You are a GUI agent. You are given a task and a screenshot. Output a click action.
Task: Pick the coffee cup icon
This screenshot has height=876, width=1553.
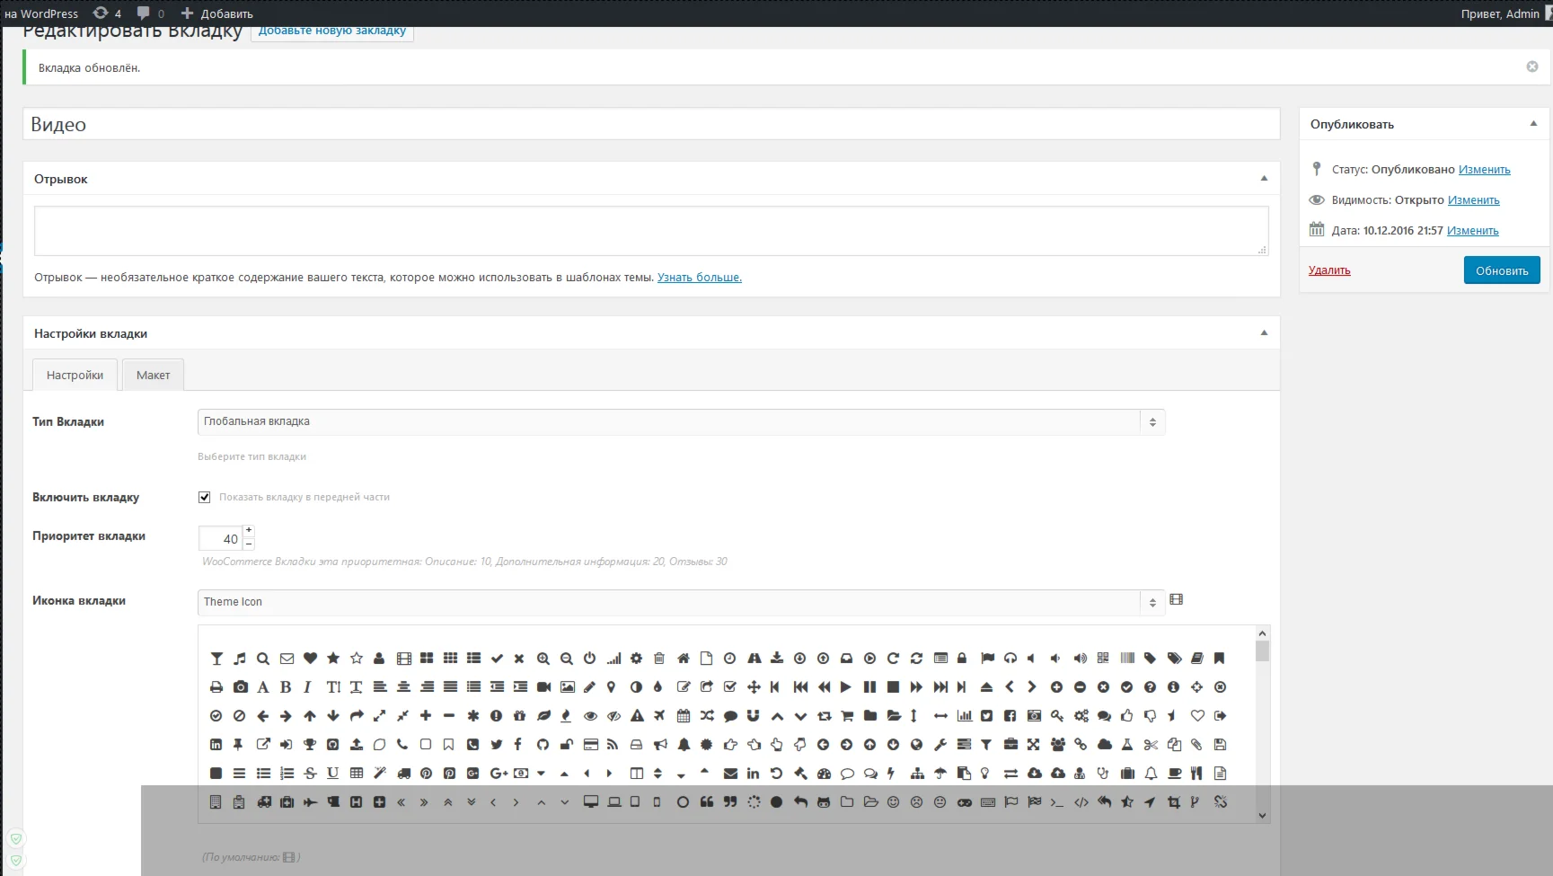1174,774
